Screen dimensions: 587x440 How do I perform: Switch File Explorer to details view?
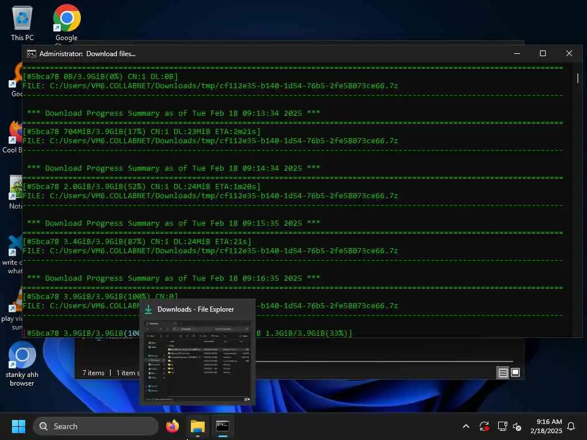(x=503, y=372)
